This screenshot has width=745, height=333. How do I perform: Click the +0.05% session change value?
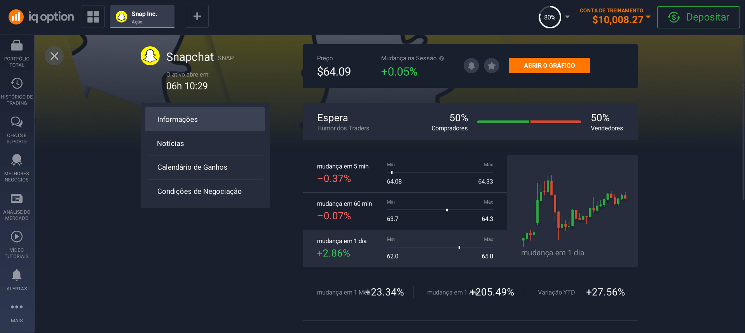coord(399,71)
